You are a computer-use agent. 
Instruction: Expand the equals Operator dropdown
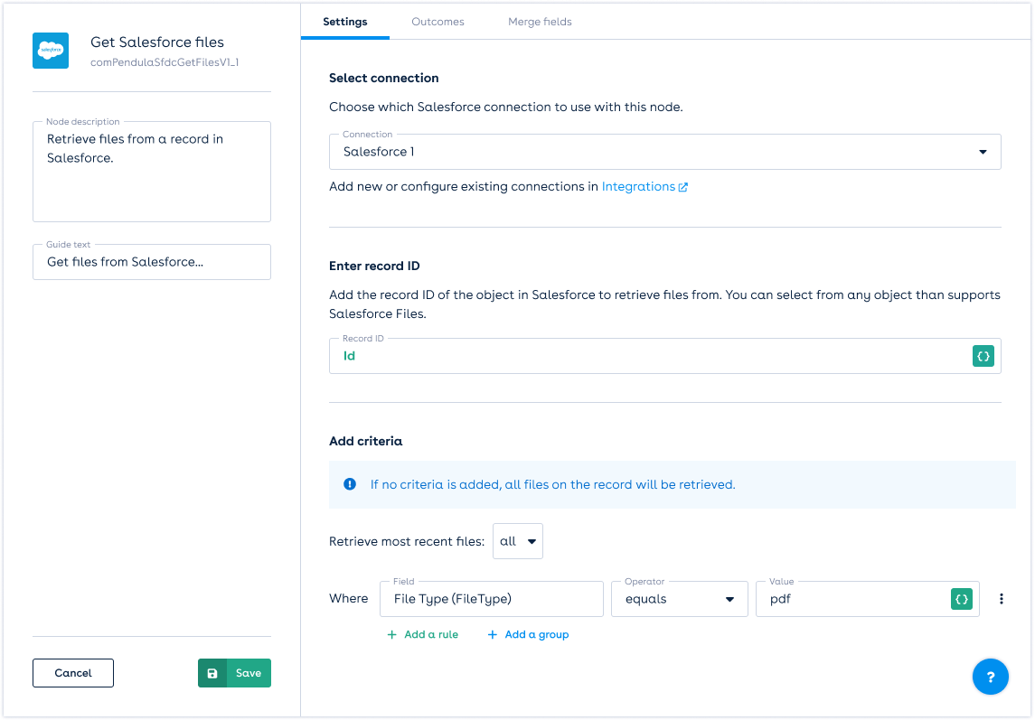pyautogui.click(x=680, y=599)
